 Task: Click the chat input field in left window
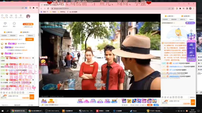coord(15,97)
